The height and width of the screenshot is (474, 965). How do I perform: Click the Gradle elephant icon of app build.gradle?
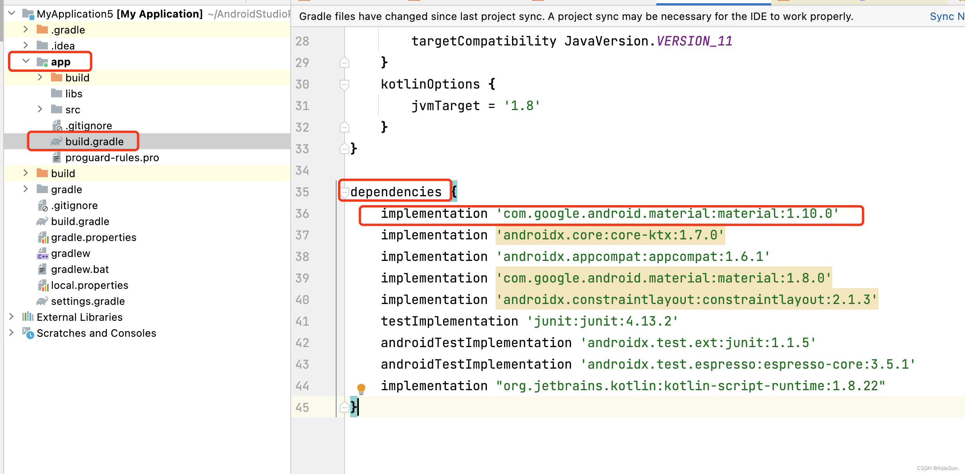coord(57,142)
